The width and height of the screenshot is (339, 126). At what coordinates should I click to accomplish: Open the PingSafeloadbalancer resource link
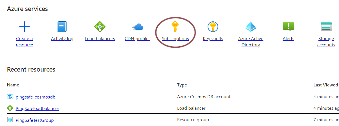tap(38, 109)
